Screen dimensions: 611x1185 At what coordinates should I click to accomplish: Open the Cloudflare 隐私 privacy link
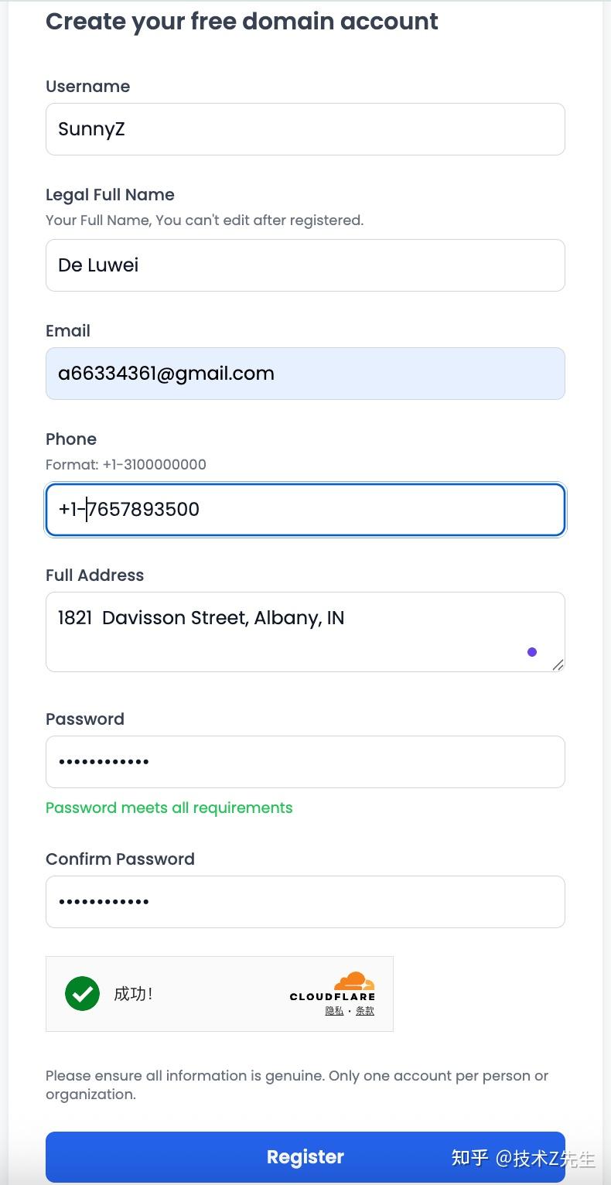tap(334, 1010)
